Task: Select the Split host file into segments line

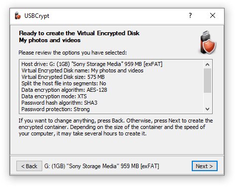Action: click(x=64, y=83)
